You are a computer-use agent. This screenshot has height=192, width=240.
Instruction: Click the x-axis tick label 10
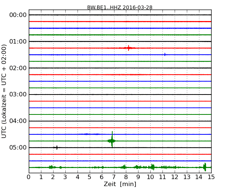[x=150, y=177]
